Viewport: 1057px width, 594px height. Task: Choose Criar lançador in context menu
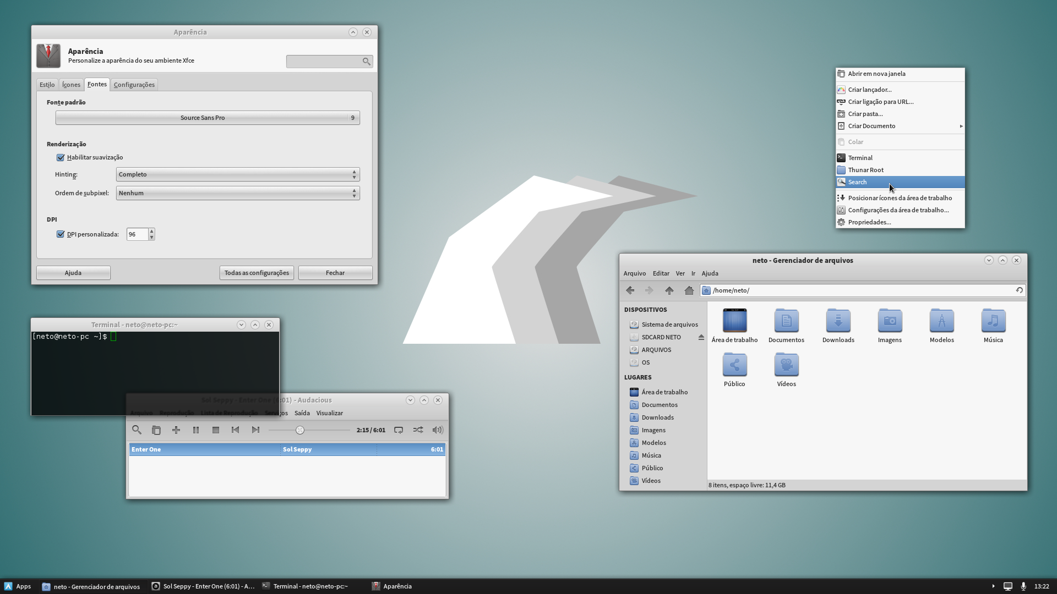900,90
